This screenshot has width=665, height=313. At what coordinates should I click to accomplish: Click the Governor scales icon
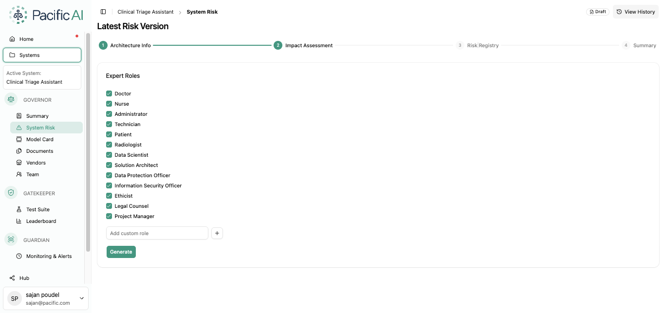tap(11, 99)
